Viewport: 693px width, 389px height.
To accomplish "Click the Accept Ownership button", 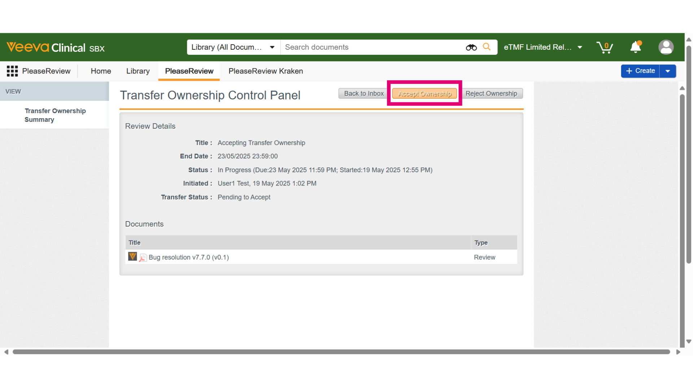I will tap(424, 94).
